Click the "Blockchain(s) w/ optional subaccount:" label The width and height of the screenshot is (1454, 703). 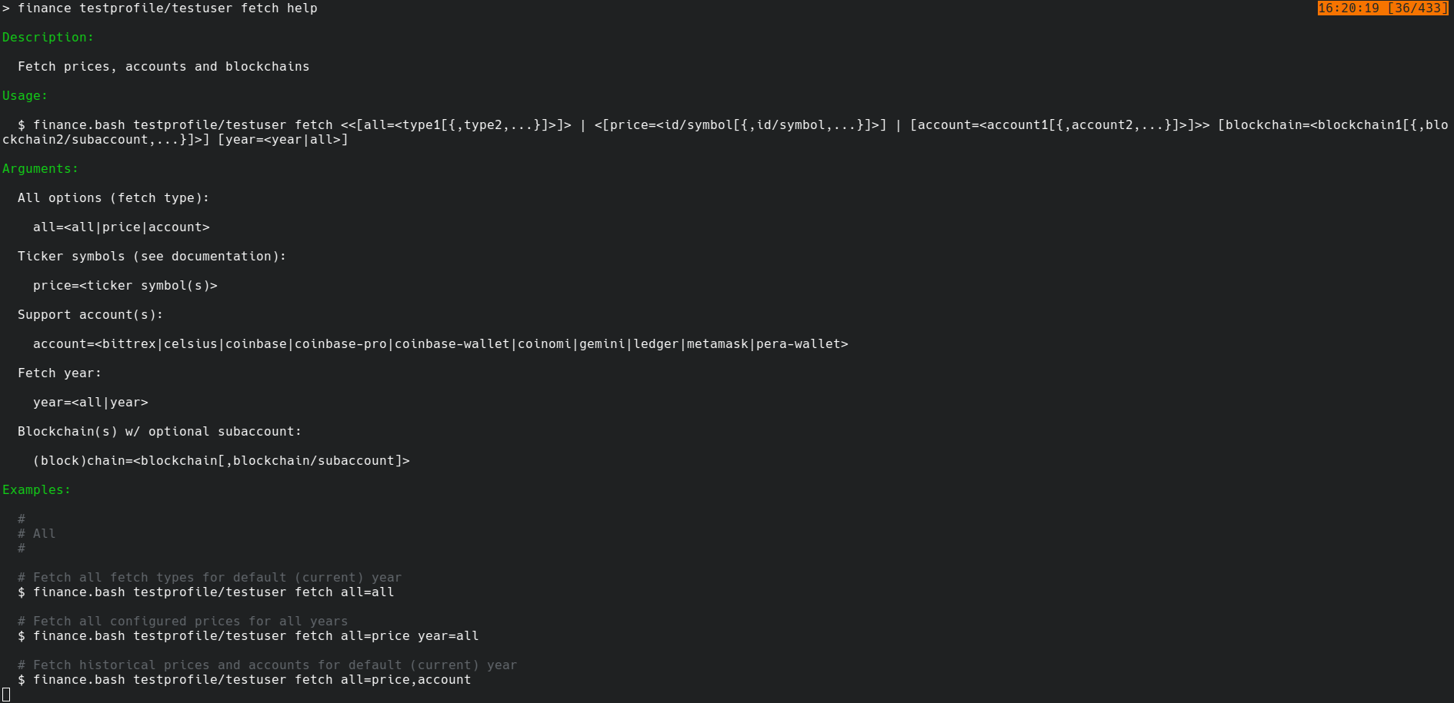(159, 432)
